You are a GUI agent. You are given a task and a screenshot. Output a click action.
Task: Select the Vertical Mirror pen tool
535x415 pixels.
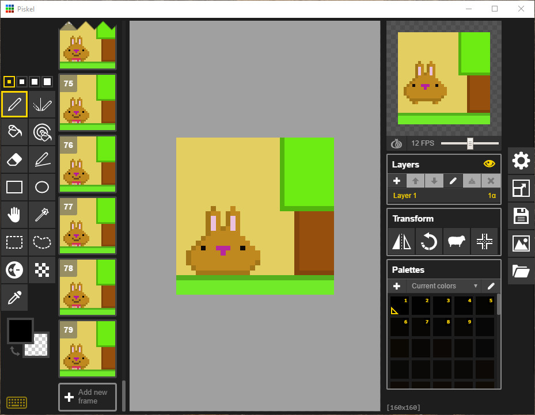click(x=42, y=104)
